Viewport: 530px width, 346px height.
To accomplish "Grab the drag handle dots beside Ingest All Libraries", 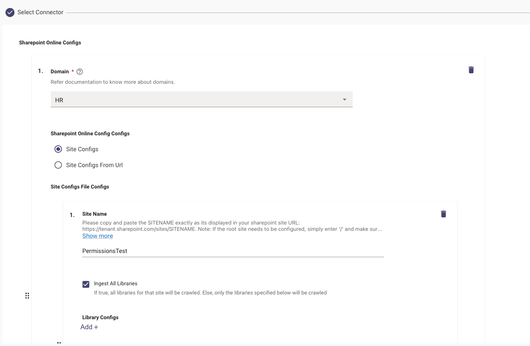I will (27, 296).
